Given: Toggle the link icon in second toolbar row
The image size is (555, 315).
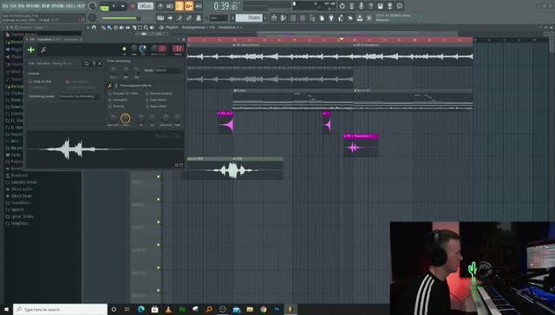Looking at the screenshot, I should click(x=189, y=17).
